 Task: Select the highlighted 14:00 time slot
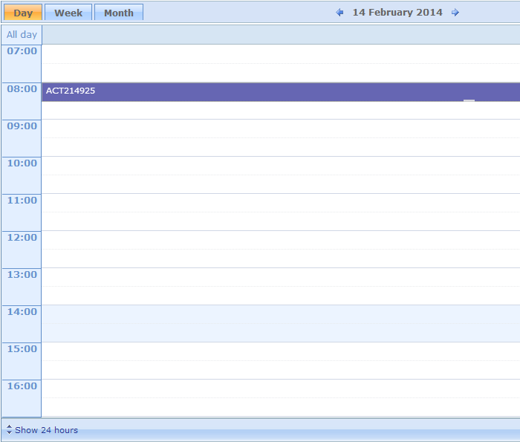click(281, 324)
